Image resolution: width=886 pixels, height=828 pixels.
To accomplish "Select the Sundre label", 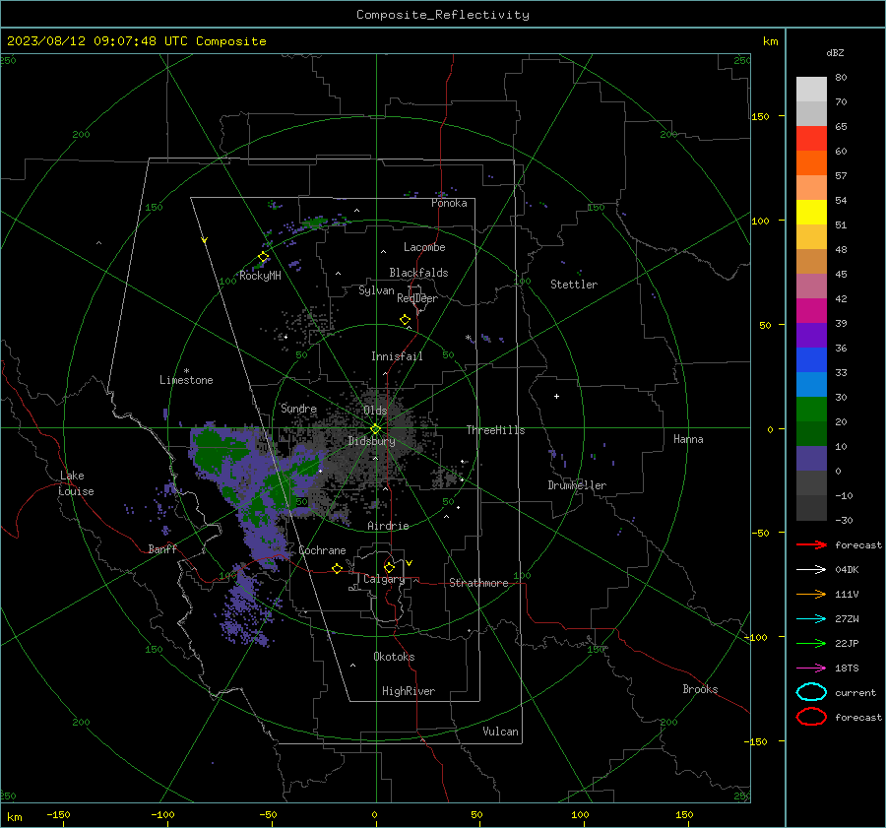I will point(298,408).
